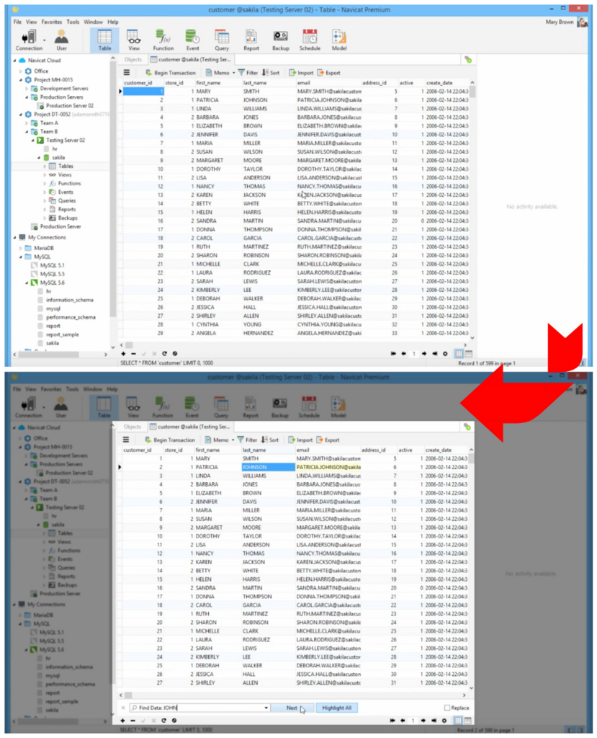Click Mary Brown user name in top window
Image resolution: width=597 pixels, height=738 pixels.
560,22
